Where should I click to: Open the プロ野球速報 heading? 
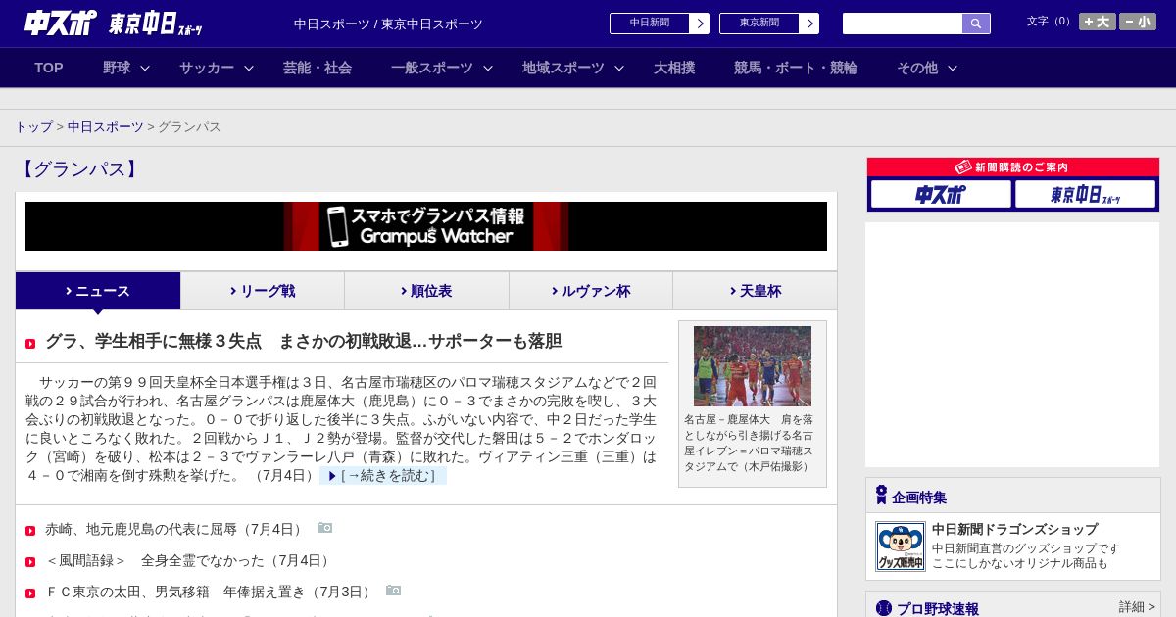click(x=938, y=608)
